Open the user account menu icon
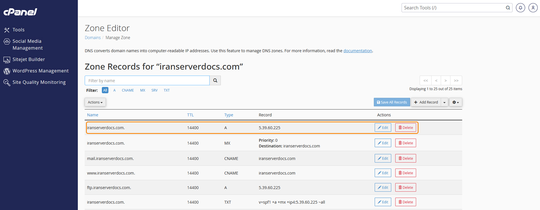The image size is (540, 210). (x=533, y=8)
